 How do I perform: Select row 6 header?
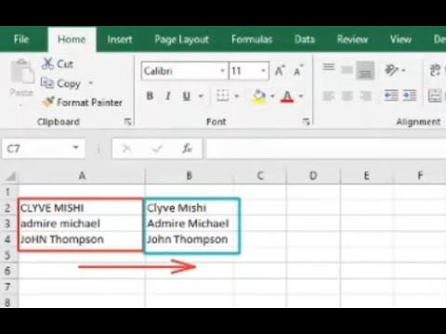(8, 271)
